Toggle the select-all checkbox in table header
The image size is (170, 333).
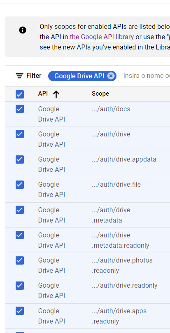(20, 94)
